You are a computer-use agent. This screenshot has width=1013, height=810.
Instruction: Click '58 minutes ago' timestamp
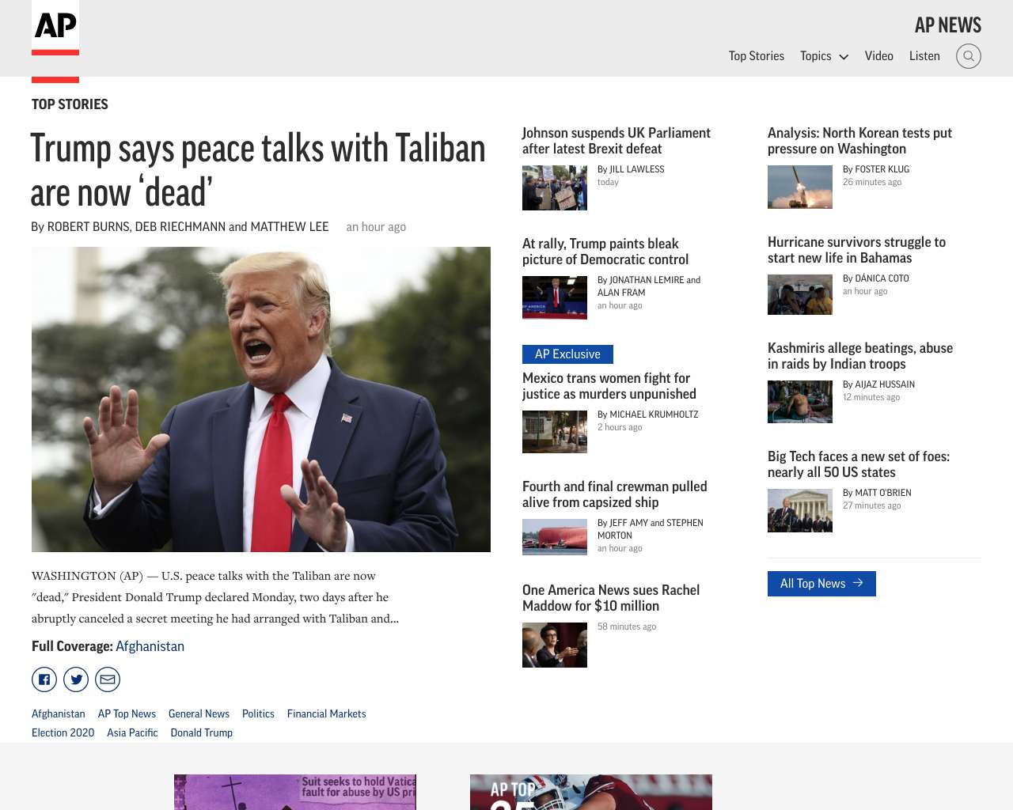[627, 626]
